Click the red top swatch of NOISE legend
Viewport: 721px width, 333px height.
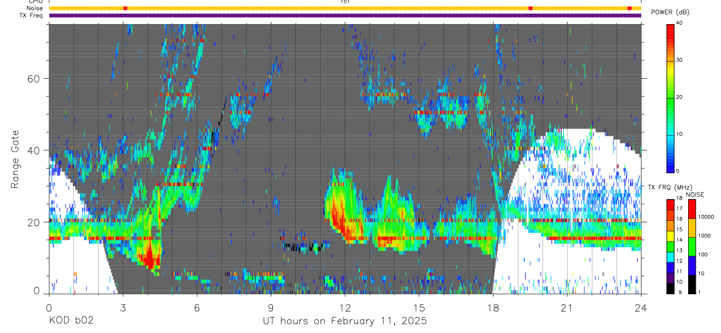pyautogui.click(x=692, y=209)
